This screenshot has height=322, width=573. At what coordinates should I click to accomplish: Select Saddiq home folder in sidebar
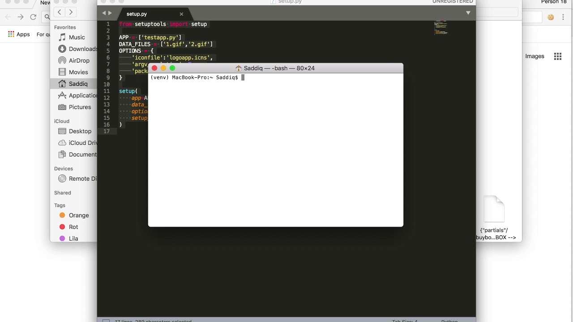74,84
